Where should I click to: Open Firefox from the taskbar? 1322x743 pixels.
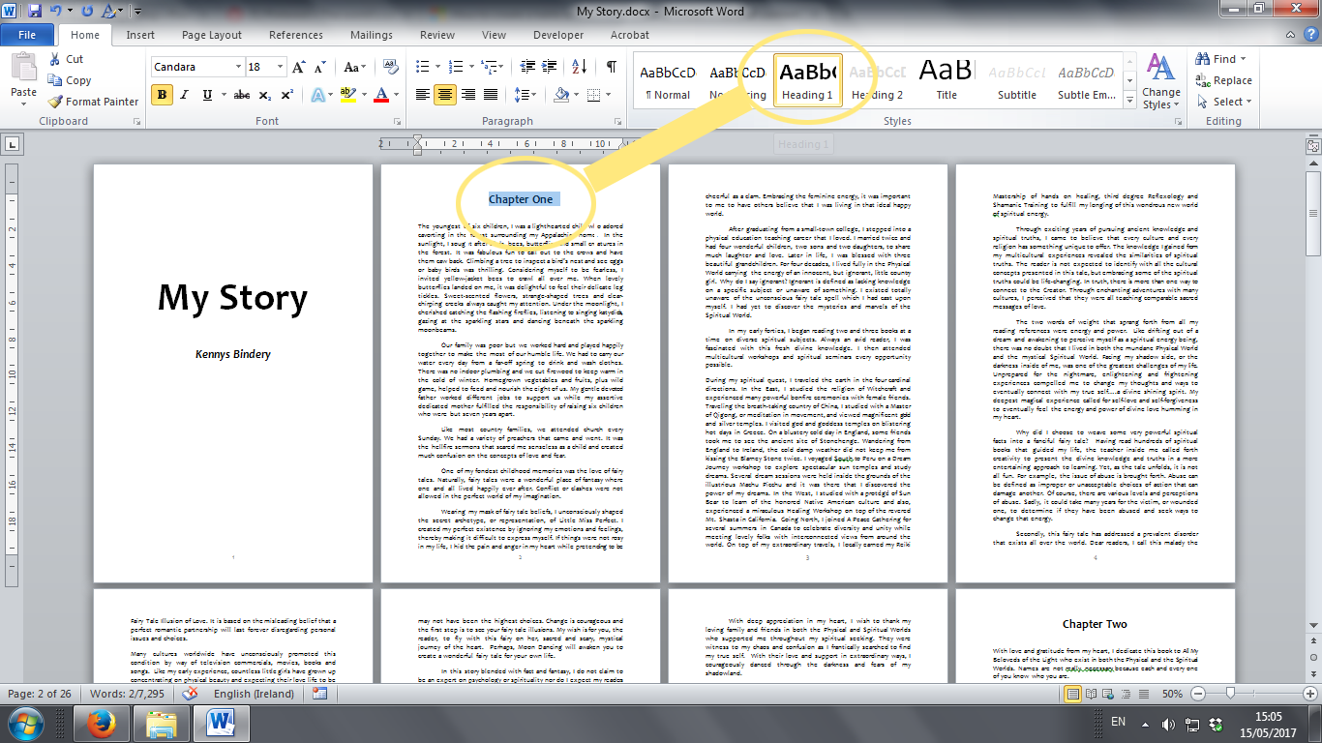tap(101, 722)
